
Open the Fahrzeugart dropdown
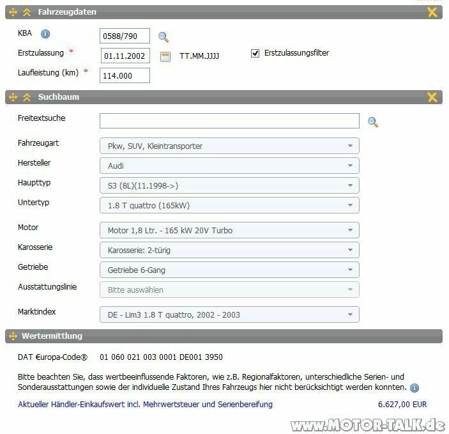tap(229, 146)
